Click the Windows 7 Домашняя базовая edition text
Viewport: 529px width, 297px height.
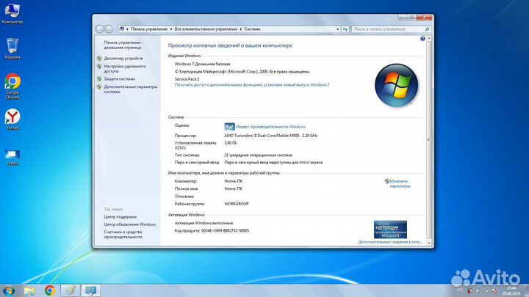[203, 64]
